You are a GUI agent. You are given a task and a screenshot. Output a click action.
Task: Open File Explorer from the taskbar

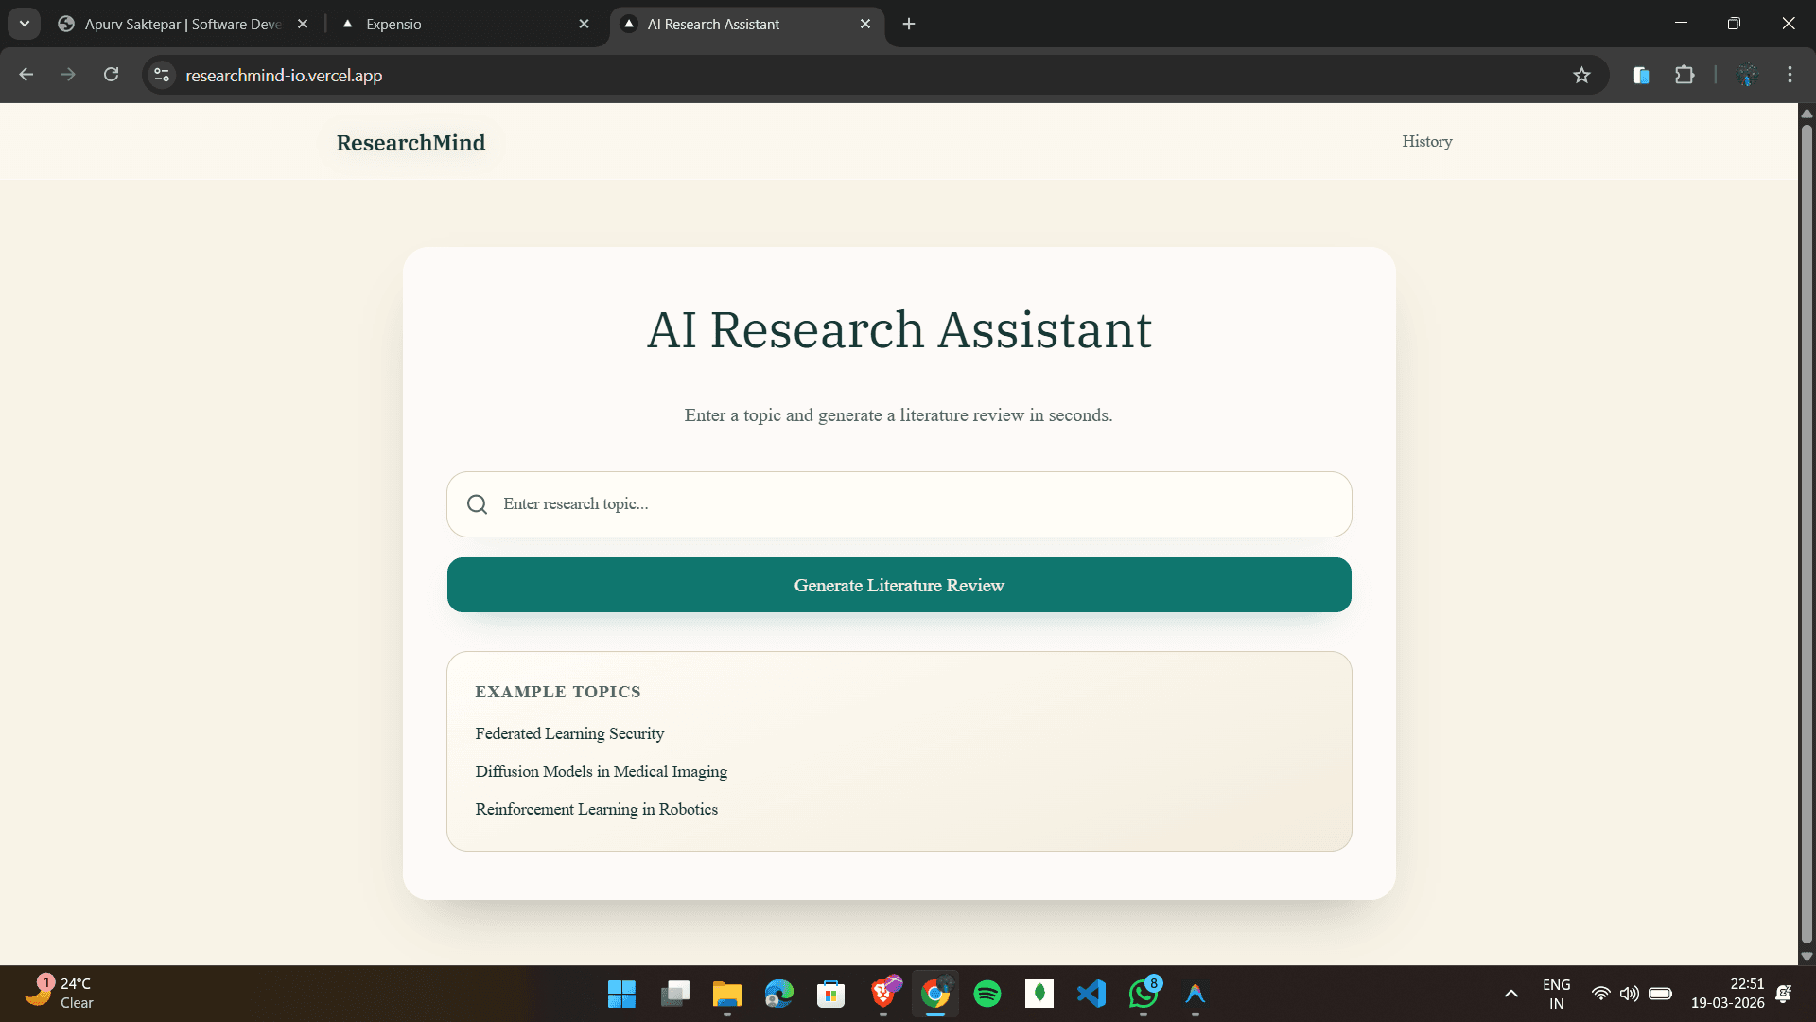pyautogui.click(x=726, y=994)
